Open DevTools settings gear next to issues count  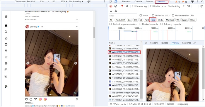192,1
